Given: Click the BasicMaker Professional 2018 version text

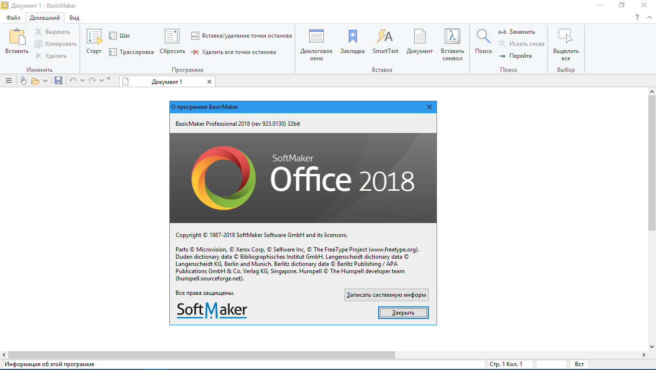Looking at the screenshot, I should [238, 124].
